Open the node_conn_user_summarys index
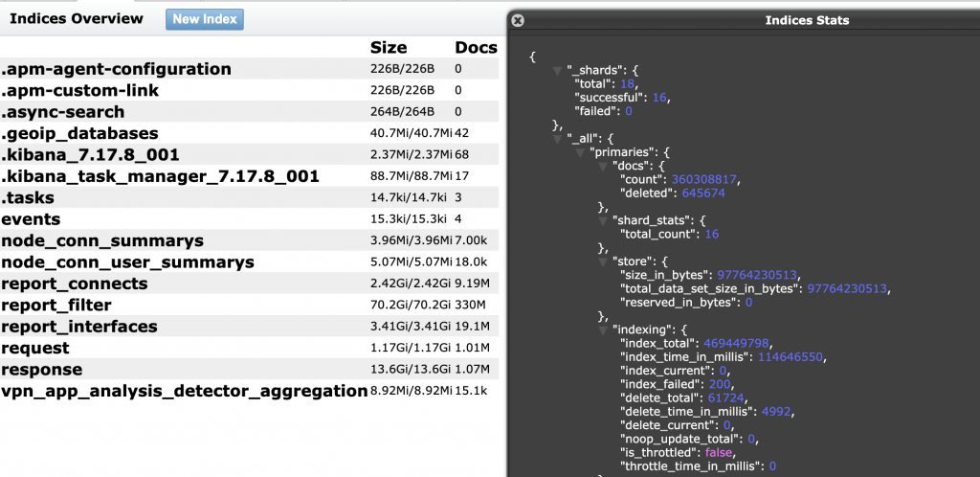The width and height of the screenshot is (980, 477). (x=127, y=262)
